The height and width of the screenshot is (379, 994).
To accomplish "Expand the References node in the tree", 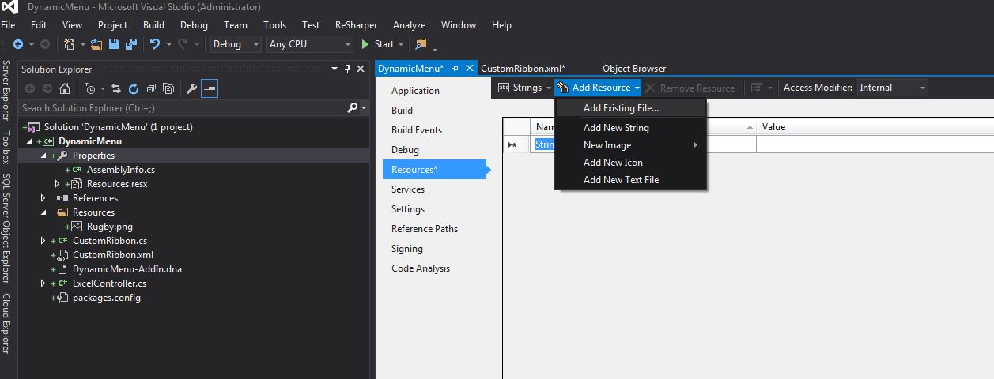I will pos(44,198).
